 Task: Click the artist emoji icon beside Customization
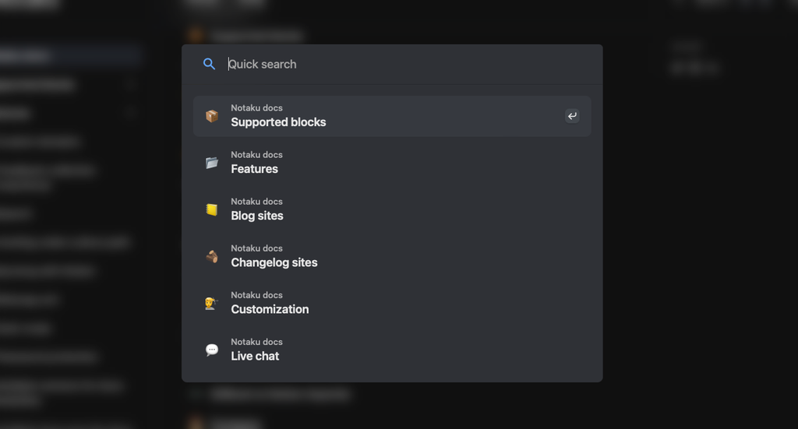[x=212, y=303]
